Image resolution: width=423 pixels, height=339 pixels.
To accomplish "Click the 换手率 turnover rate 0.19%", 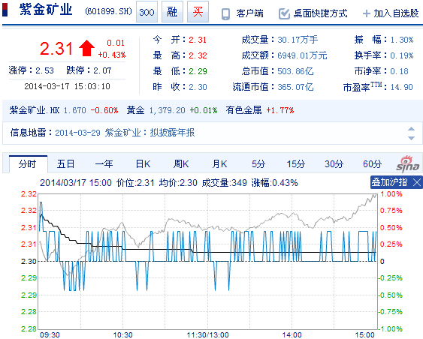I will 402,55.
